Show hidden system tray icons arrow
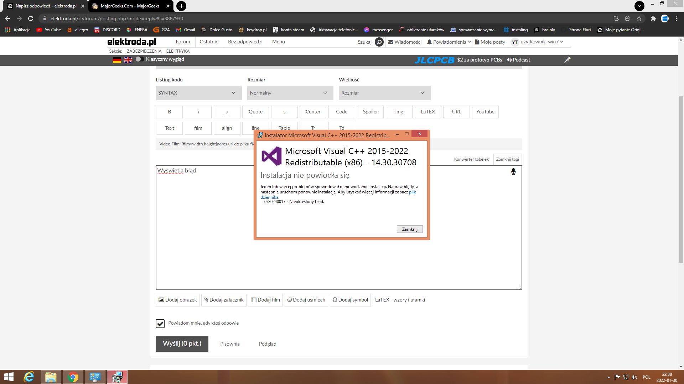This screenshot has height=384, width=684. pos(608,377)
